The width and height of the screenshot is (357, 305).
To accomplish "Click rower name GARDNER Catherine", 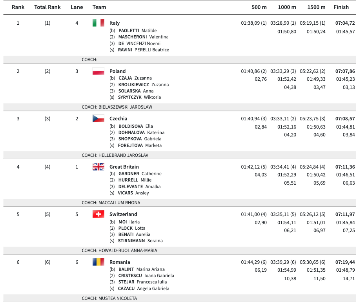I will pyautogui.click(x=140, y=174).
